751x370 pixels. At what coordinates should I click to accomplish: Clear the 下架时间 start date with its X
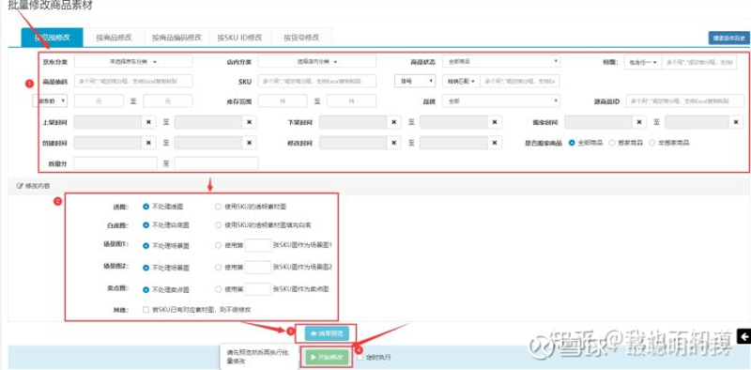tap(393, 122)
